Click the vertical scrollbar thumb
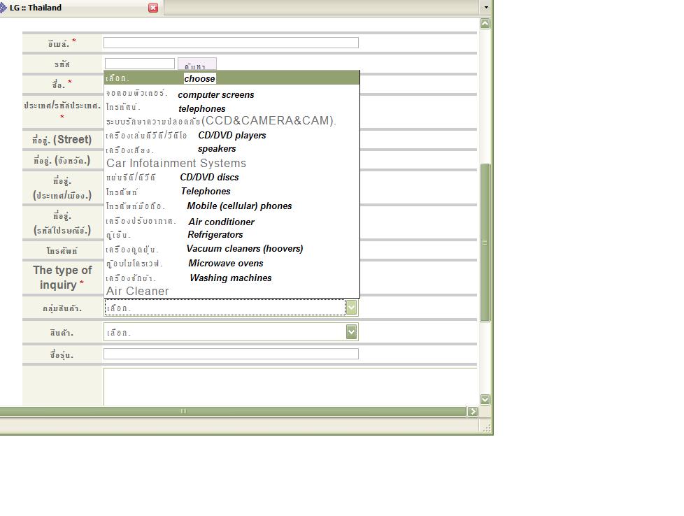Viewport: 684px width, 516px height. (485, 241)
